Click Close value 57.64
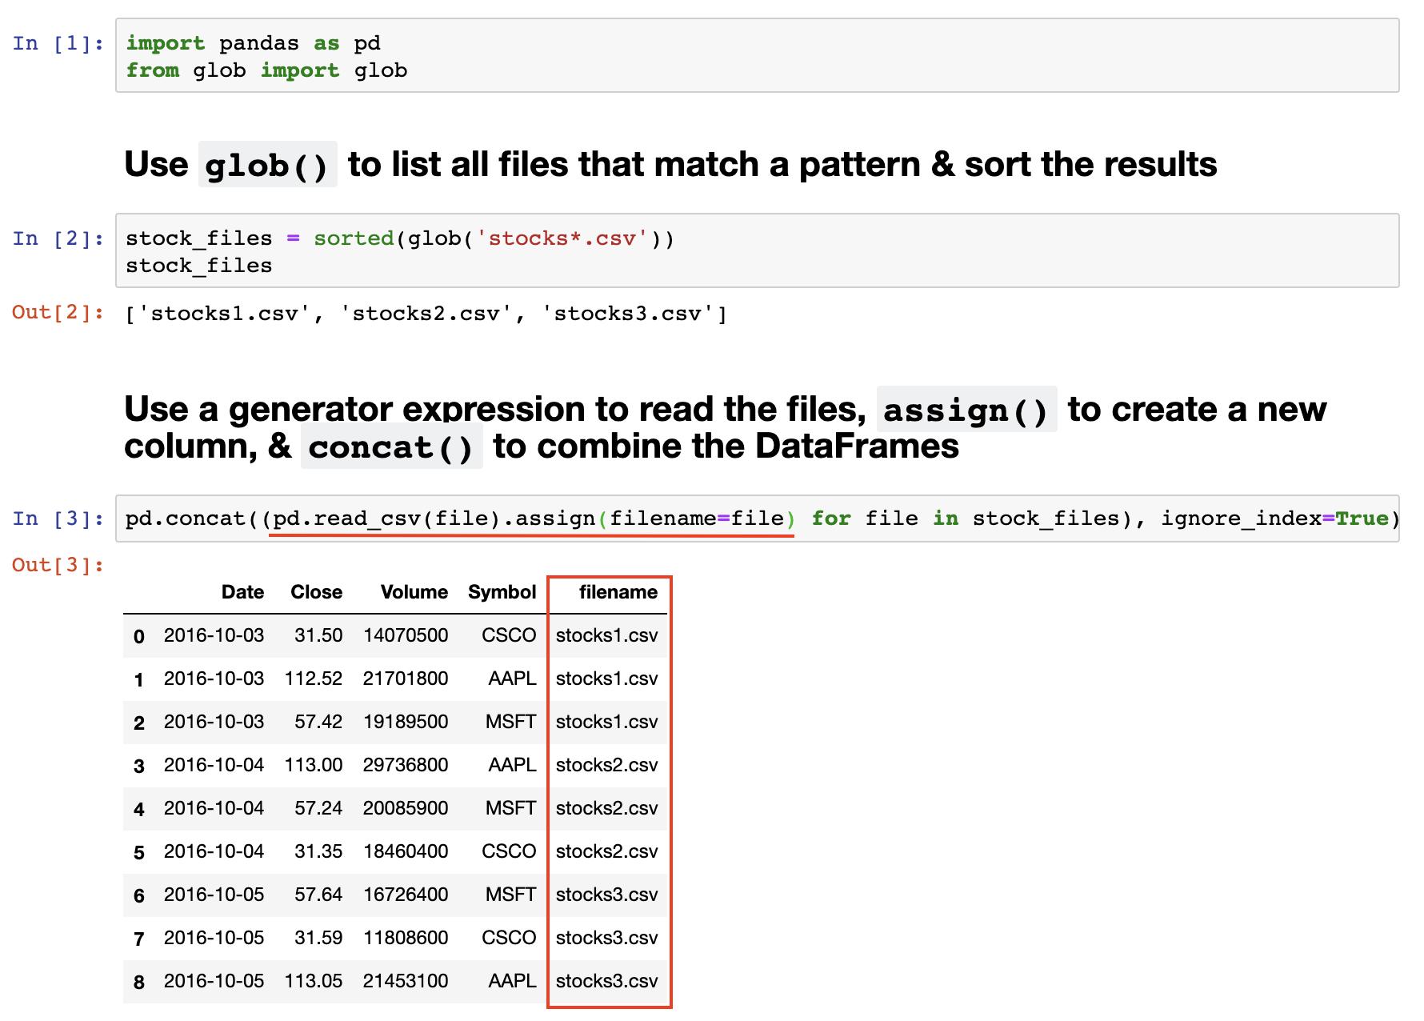This screenshot has height=1021, width=1424. click(x=318, y=895)
